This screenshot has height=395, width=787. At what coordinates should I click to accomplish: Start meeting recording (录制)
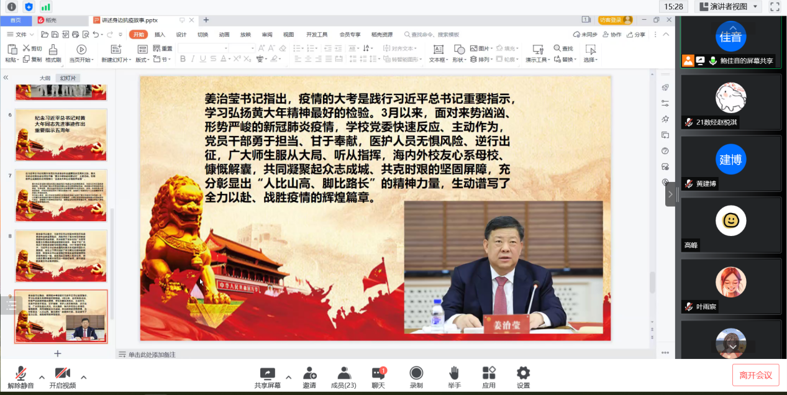tap(416, 373)
